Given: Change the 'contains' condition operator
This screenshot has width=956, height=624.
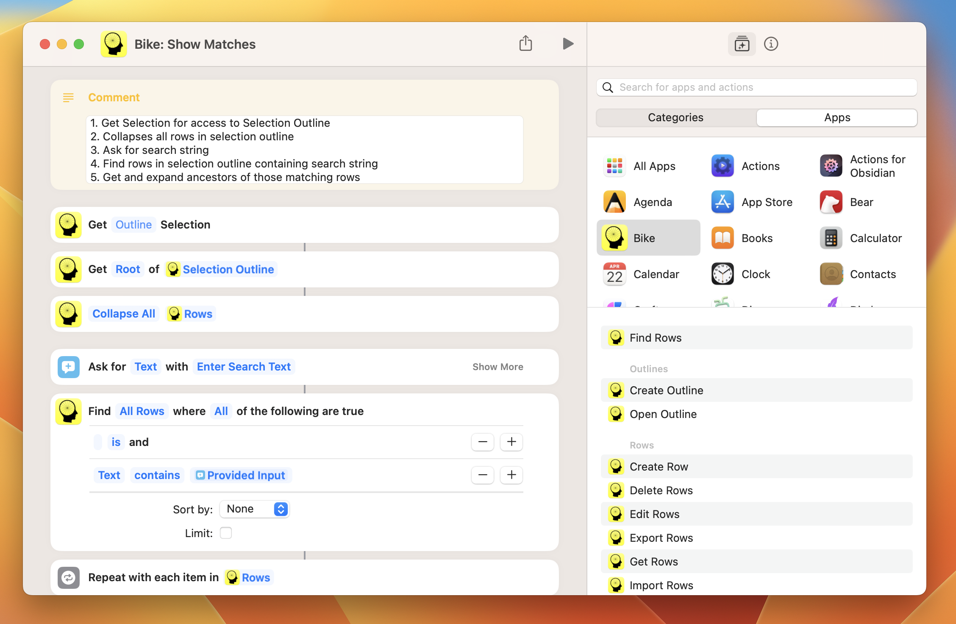Looking at the screenshot, I should tap(157, 475).
